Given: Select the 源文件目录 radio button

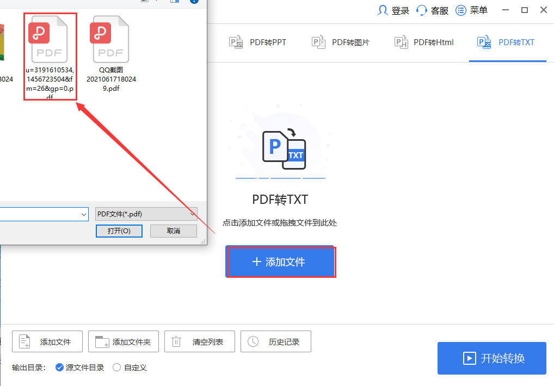Looking at the screenshot, I should (x=60, y=368).
